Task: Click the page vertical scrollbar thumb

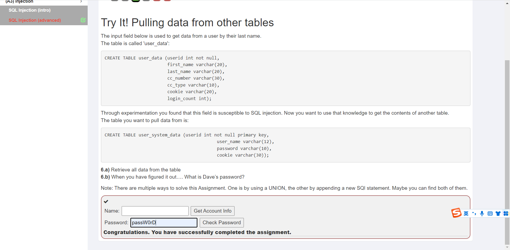Action: [x=507, y=153]
